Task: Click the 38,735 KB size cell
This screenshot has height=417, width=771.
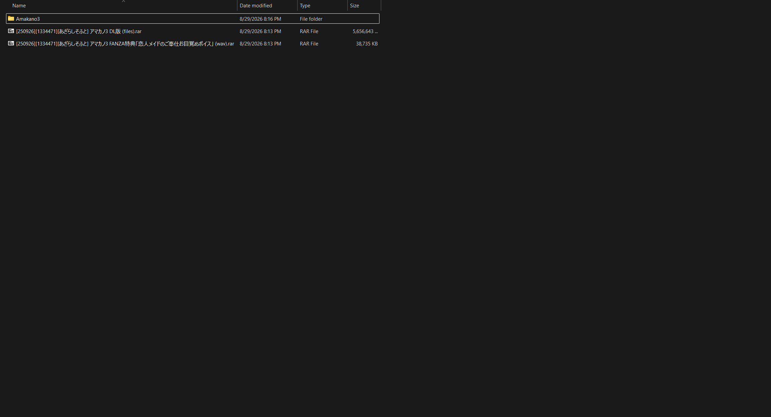Action: pyautogui.click(x=367, y=44)
